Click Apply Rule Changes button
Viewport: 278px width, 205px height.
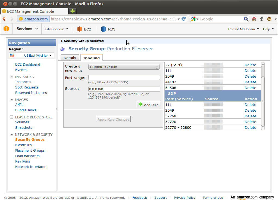pyautogui.click(x=113, y=119)
